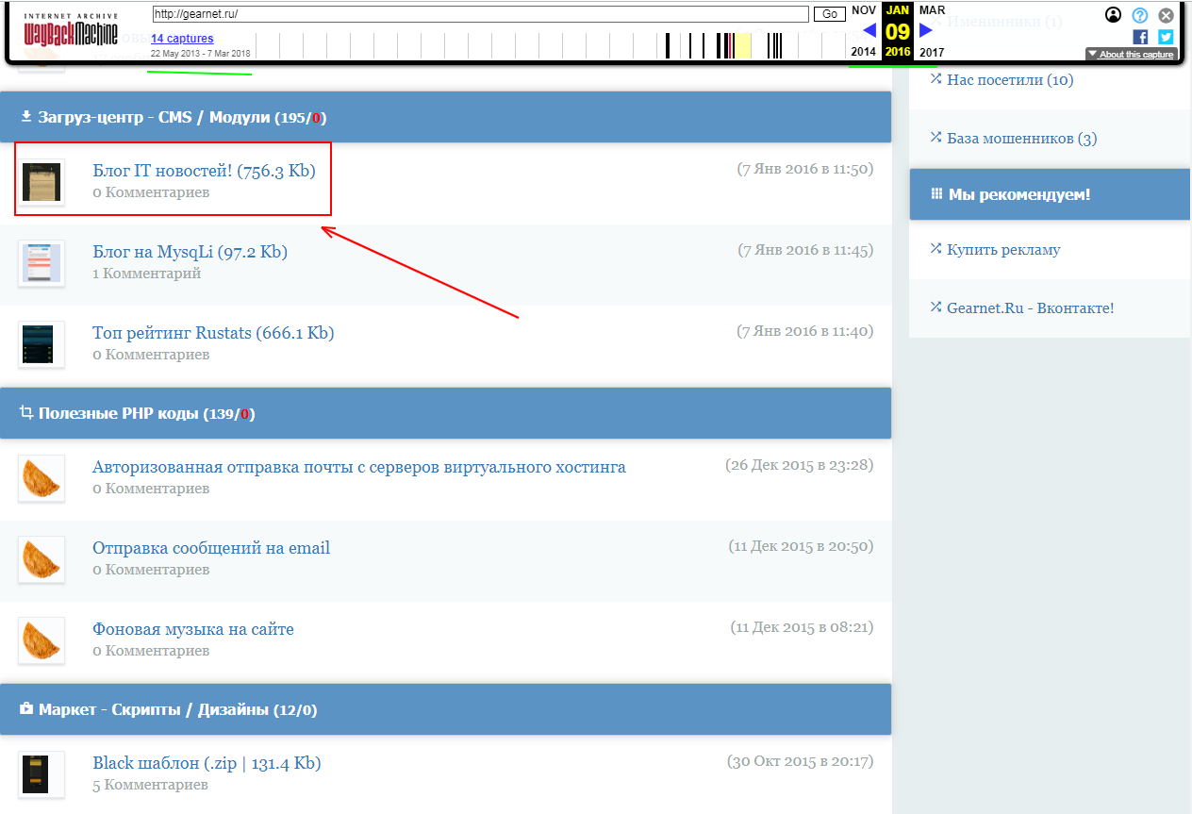
Task: Open the Wayback Machine help icon
Action: point(1139,15)
